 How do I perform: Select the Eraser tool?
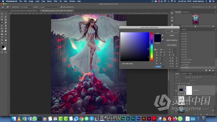click(6, 28)
